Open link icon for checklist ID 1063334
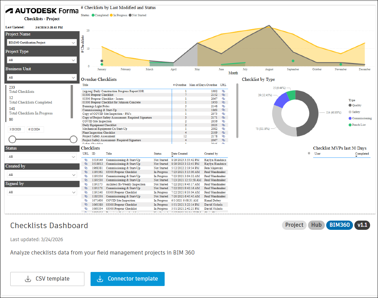 (x=86, y=209)
